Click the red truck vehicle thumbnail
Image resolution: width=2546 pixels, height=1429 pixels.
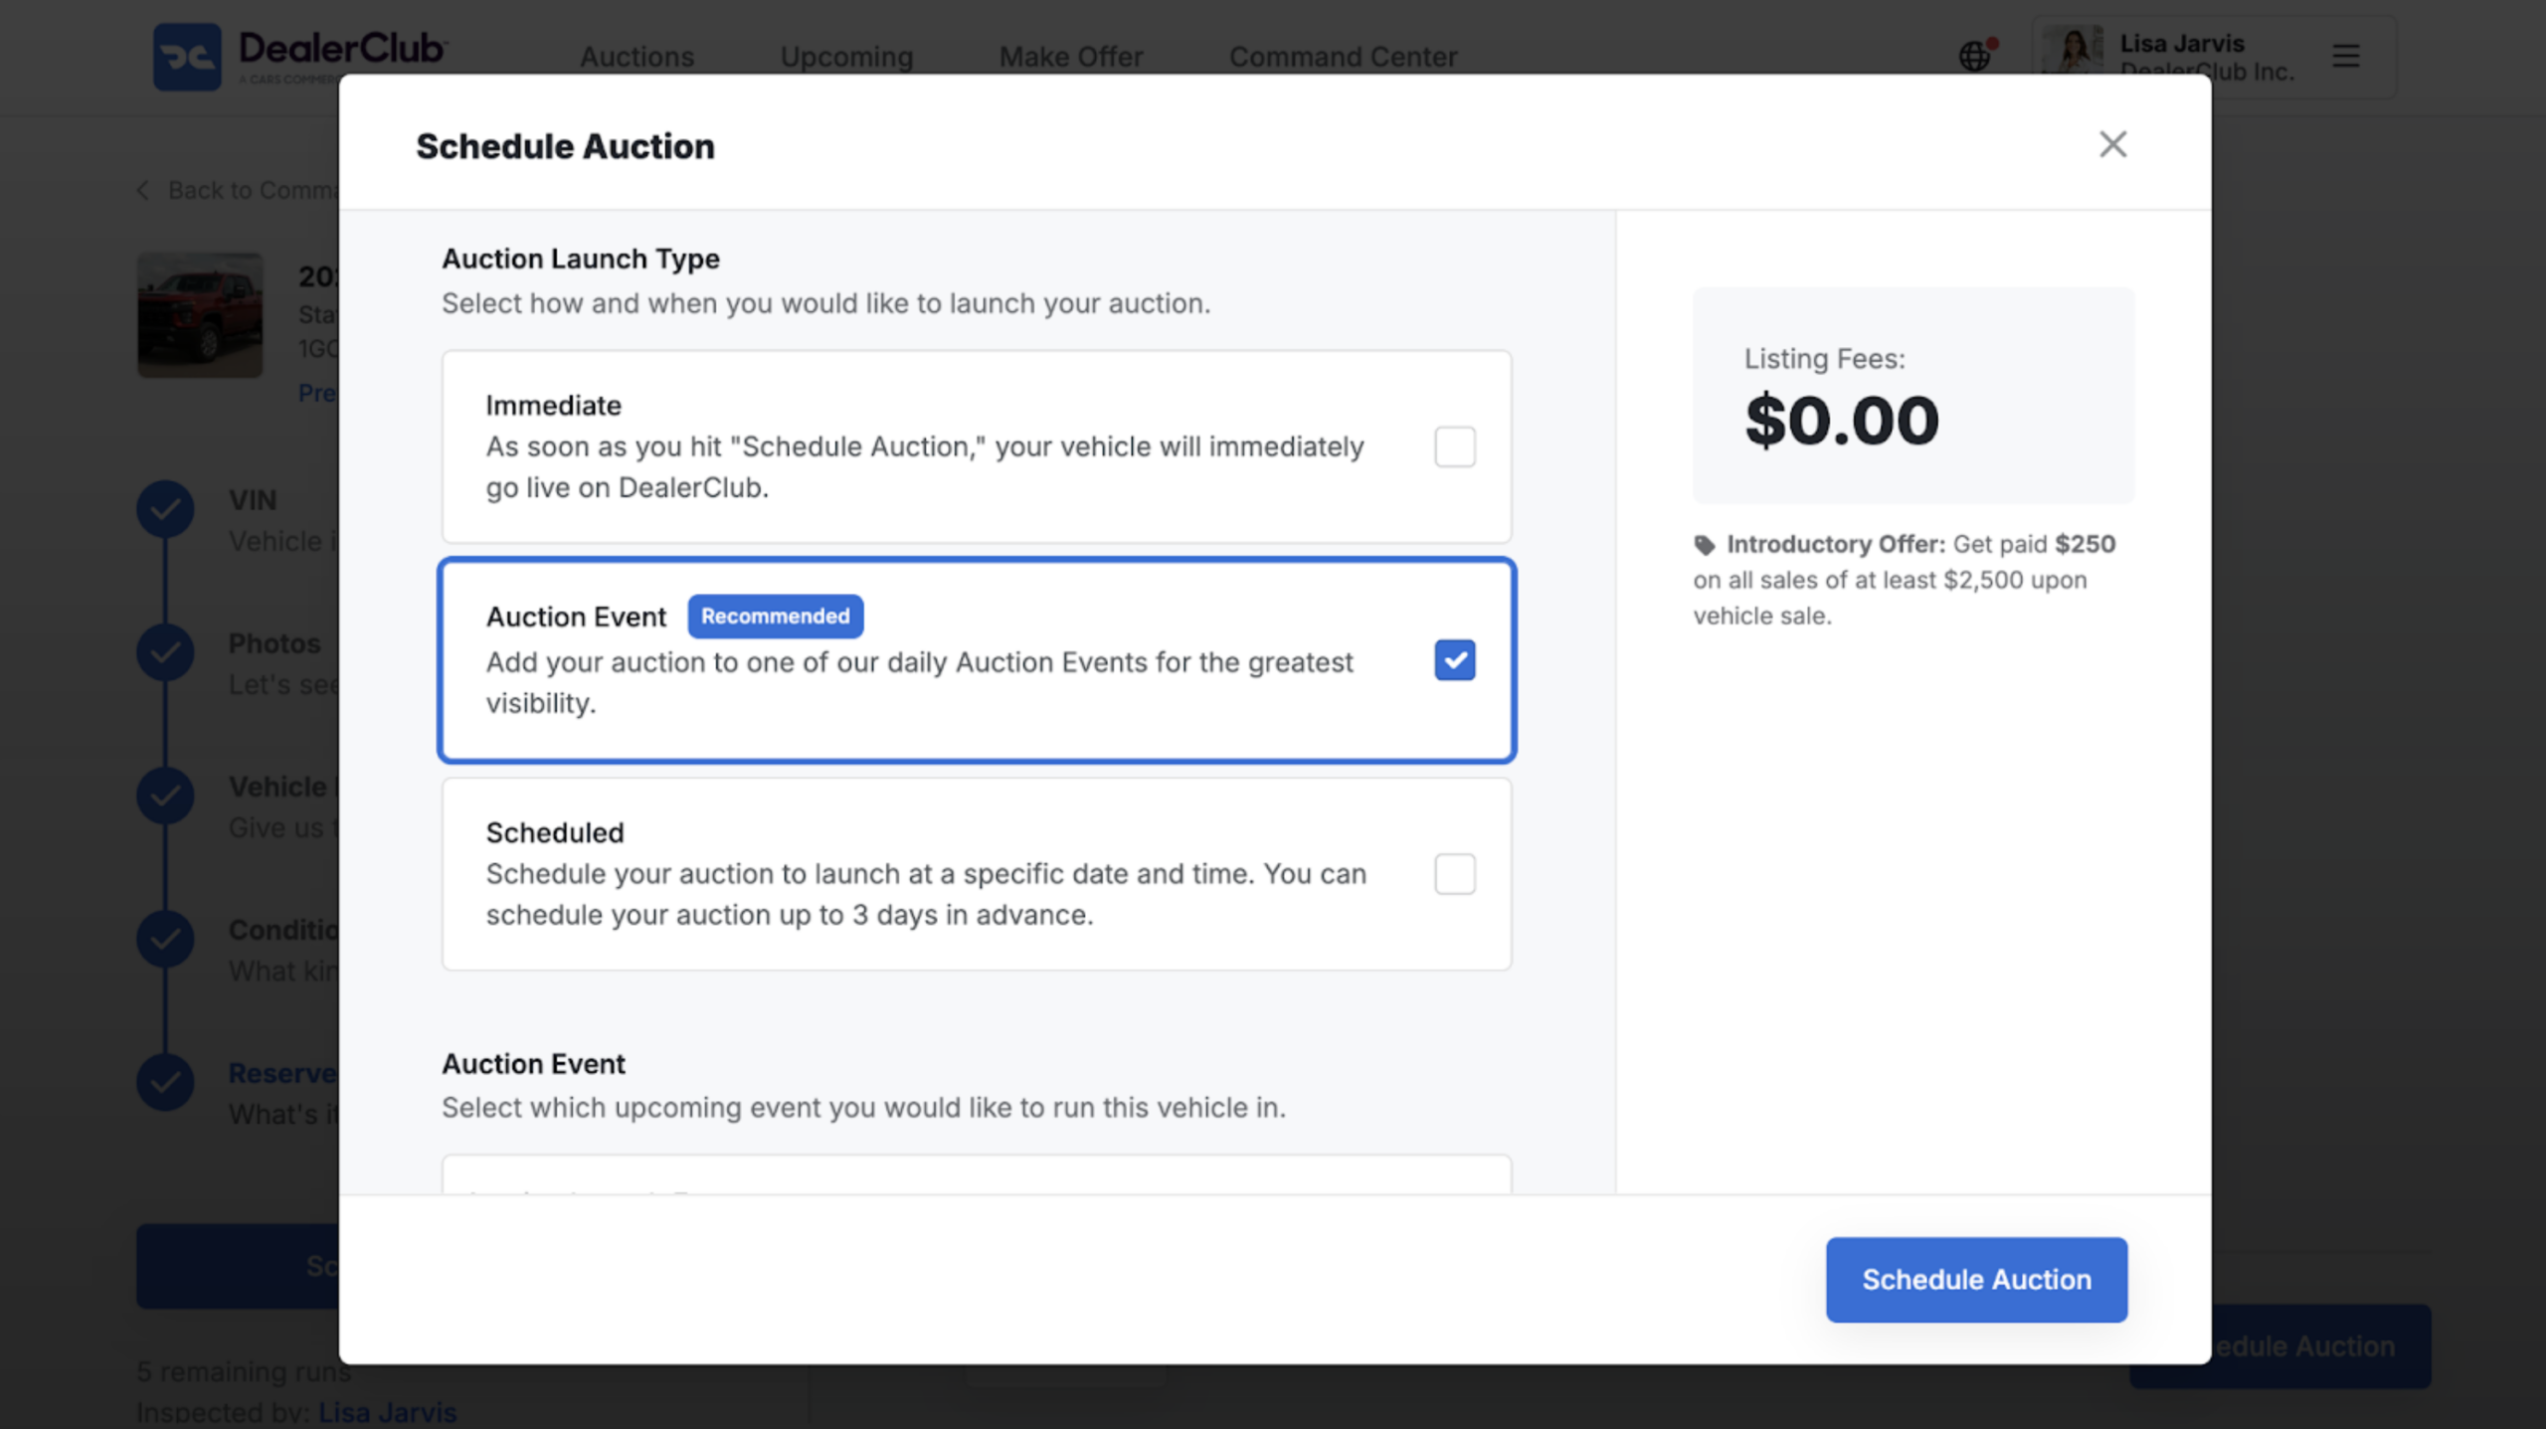click(x=200, y=315)
